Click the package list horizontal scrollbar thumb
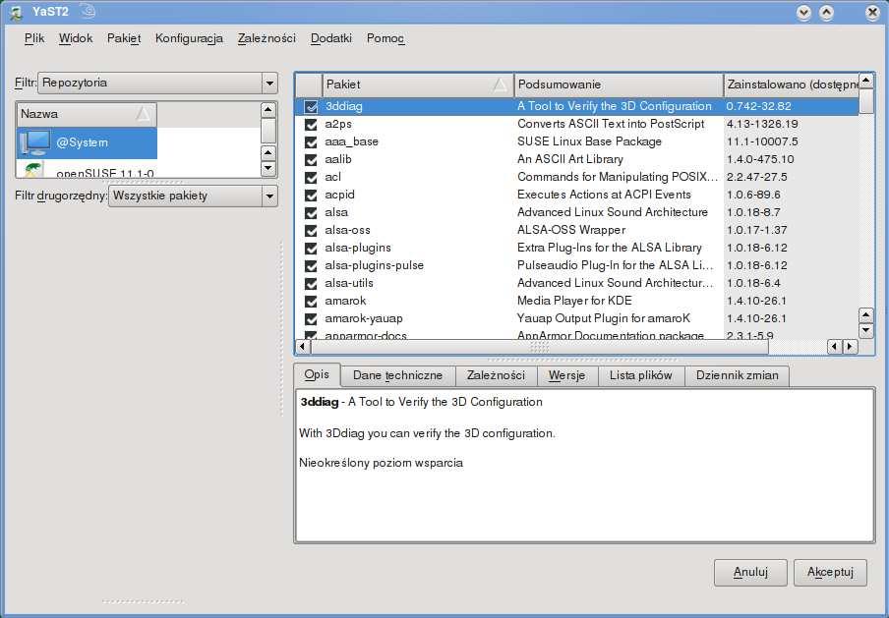Viewport: 889px width, 618px height. (x=539, y=347)
